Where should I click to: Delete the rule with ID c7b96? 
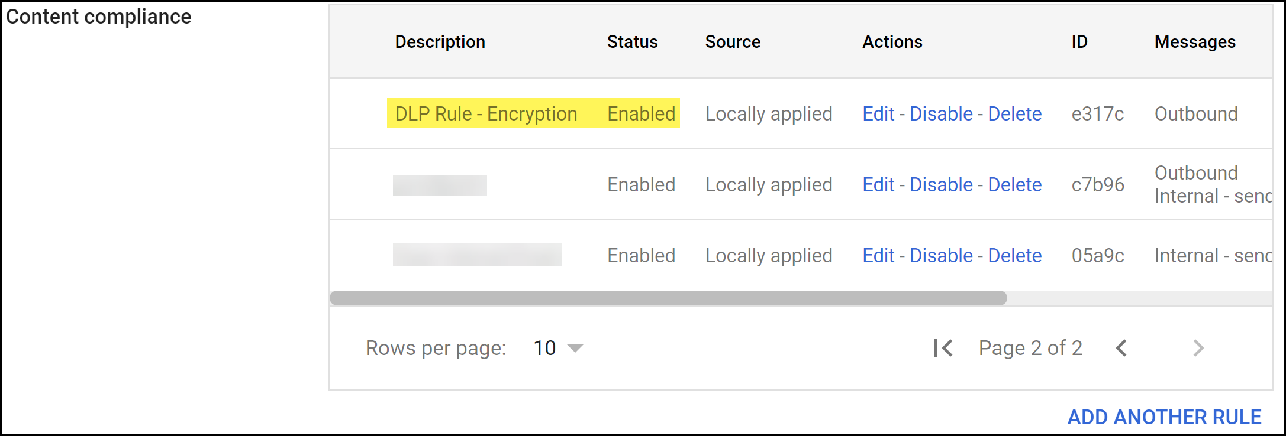[x=1014, y=184]
